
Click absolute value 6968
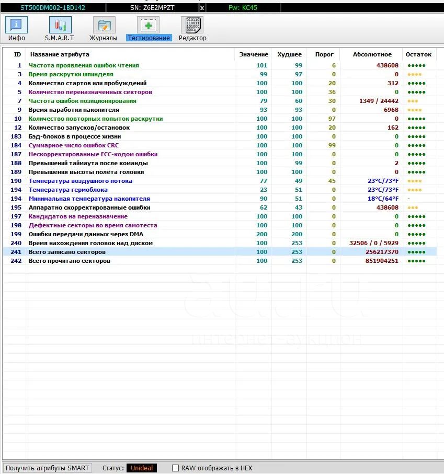tap(391, 110)
